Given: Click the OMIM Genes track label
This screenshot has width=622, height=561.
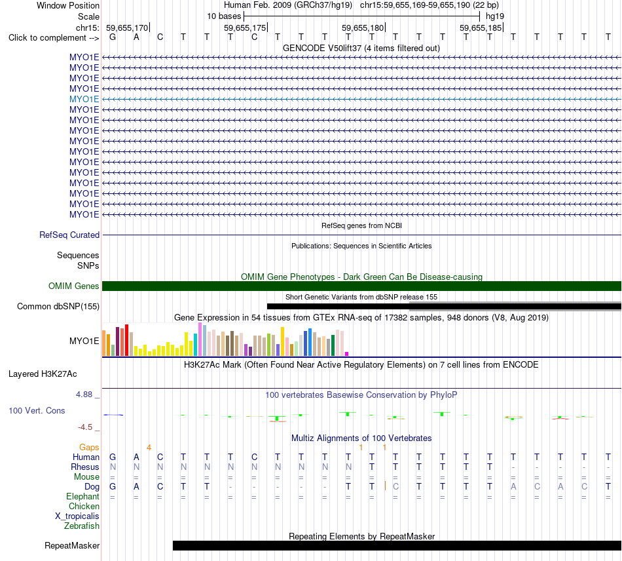Looking at the screenshot, I should point(74,286).
